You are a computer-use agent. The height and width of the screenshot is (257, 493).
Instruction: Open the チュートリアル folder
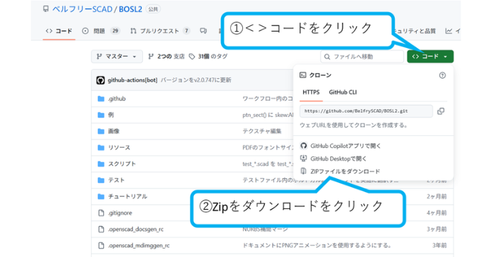(128, 196)
